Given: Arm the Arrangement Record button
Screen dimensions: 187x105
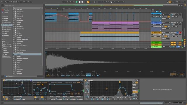Looking at the screenshot, I should (82, 2).
